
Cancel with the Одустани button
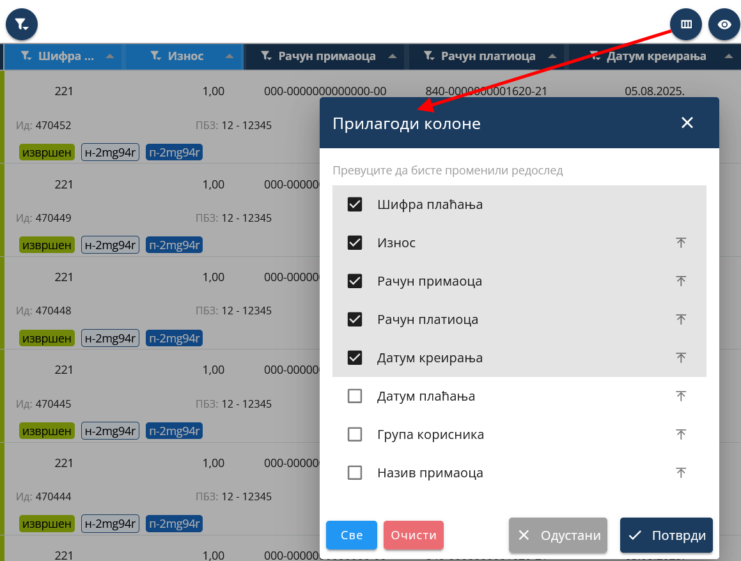pyautogui.click(x=558, y=535)
